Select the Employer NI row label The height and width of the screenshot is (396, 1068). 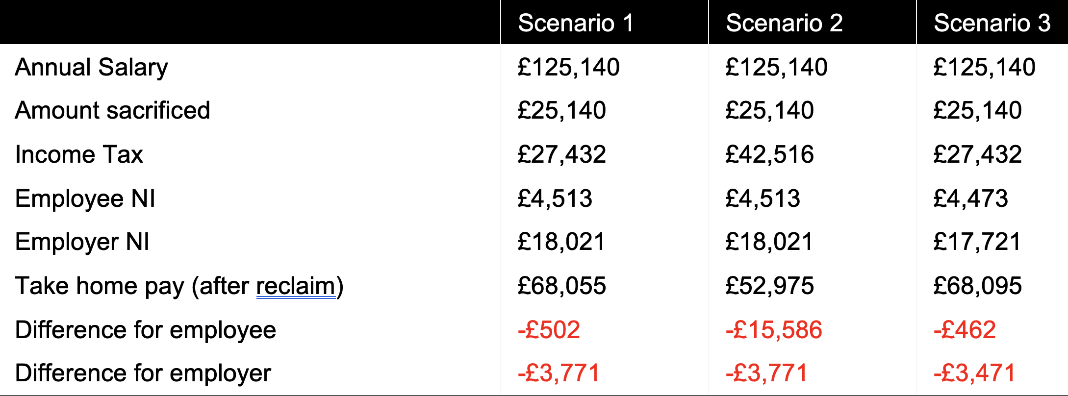pos(82,242)
